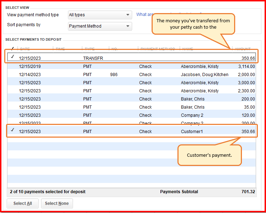The height and width of the screenshot is (213, 266).
Task: Check the Jacobsen, Doug:Kitchen payment row
Action: pyautogui.click(x=13, y=75)
